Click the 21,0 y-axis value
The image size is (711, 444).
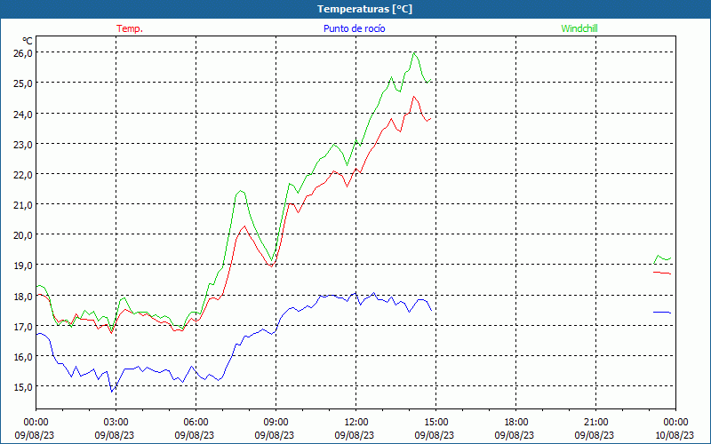tap(23, 205)
